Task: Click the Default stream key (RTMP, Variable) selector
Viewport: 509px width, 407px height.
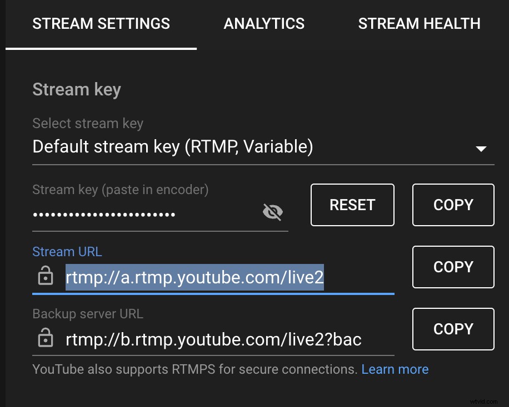Action: (173, 146)
